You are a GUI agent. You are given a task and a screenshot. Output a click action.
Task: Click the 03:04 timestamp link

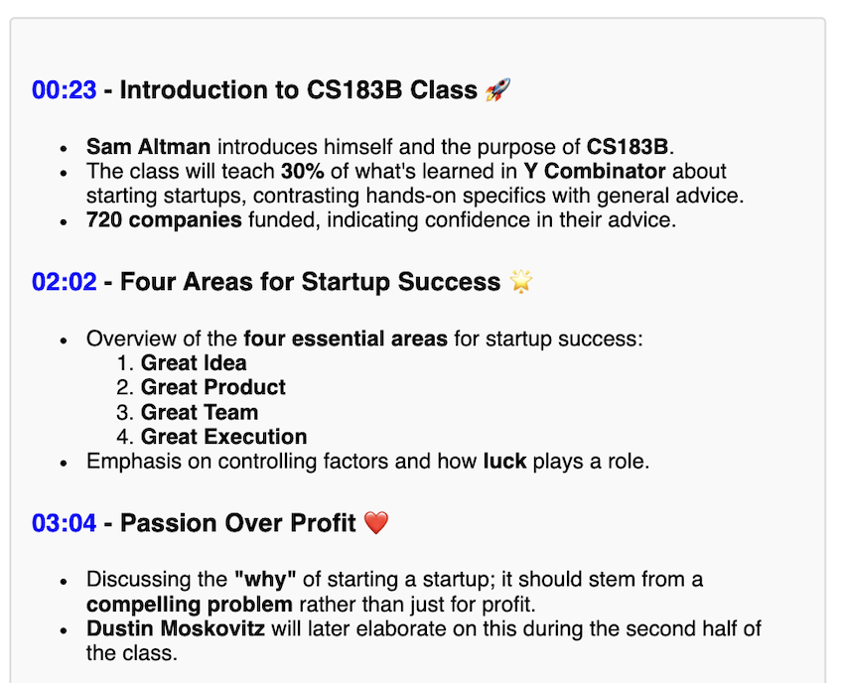[65, 523]
